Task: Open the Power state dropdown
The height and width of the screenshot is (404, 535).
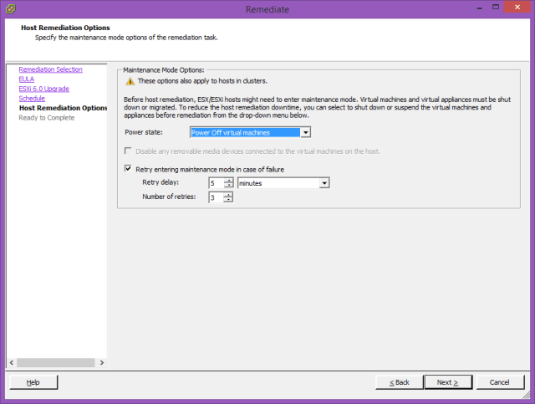Action: tap(306, 132)
